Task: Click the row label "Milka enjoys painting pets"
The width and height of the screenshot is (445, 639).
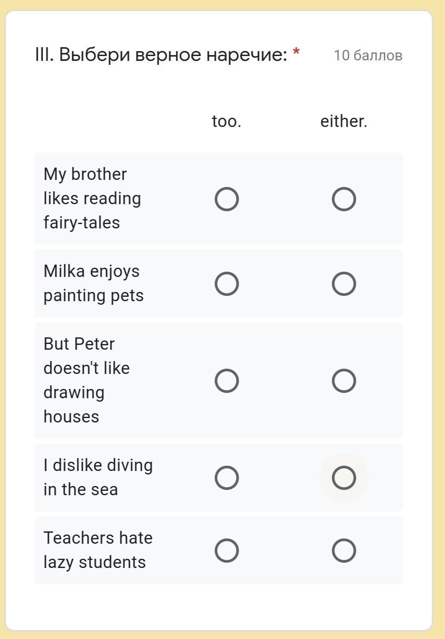Action: coord(93,283)
